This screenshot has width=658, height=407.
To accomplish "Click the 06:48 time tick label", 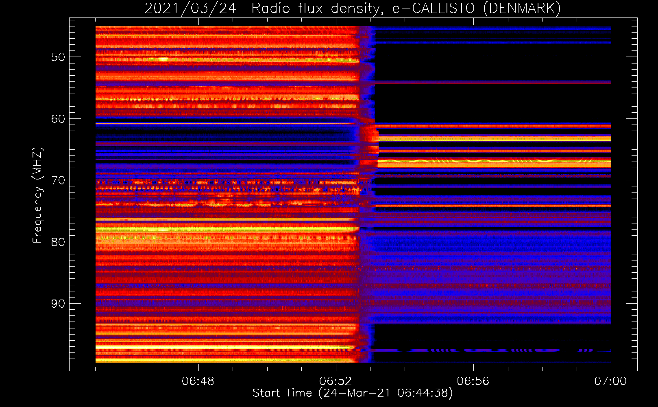I will pyautogui.click(x=198, y=381).
